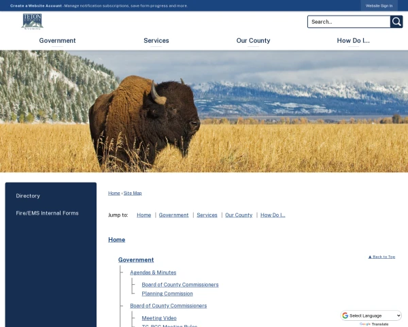
Task: Jump to Services section link
Action: tap(207, 215)
